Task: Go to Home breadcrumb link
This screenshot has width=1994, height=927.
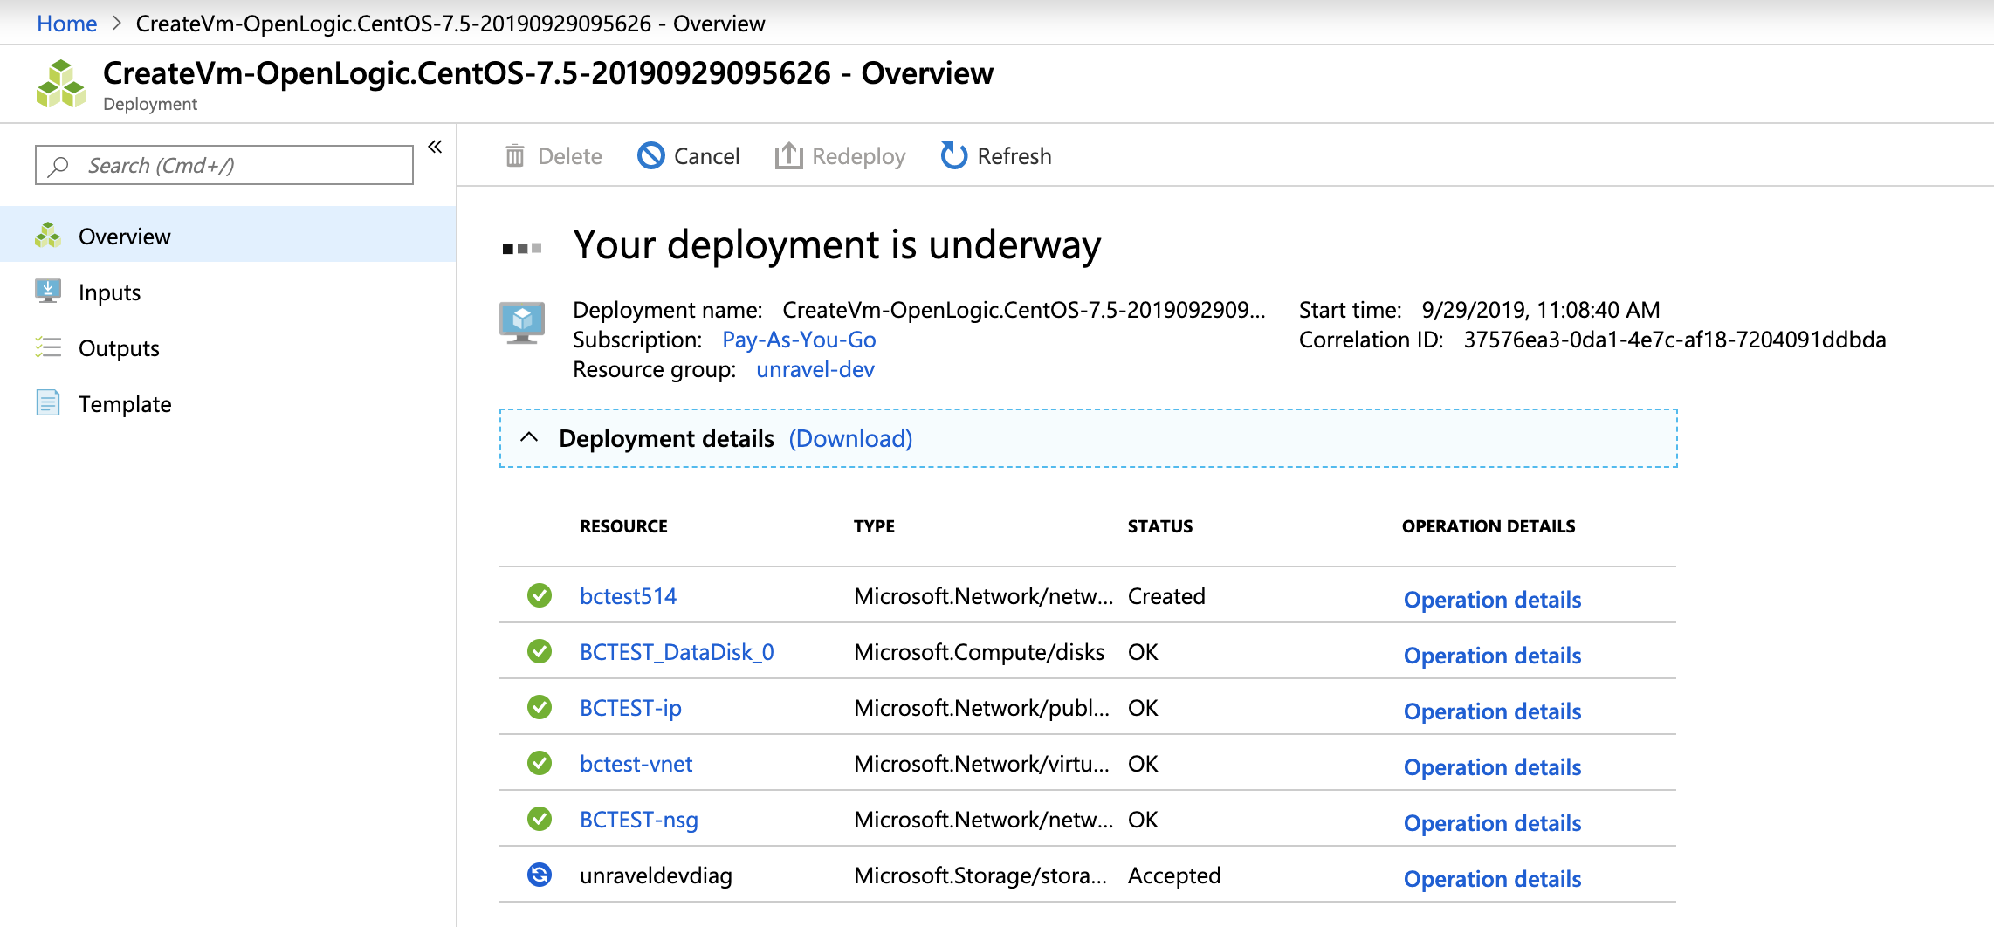Action: pyautogui.click(x=66, y=24)
